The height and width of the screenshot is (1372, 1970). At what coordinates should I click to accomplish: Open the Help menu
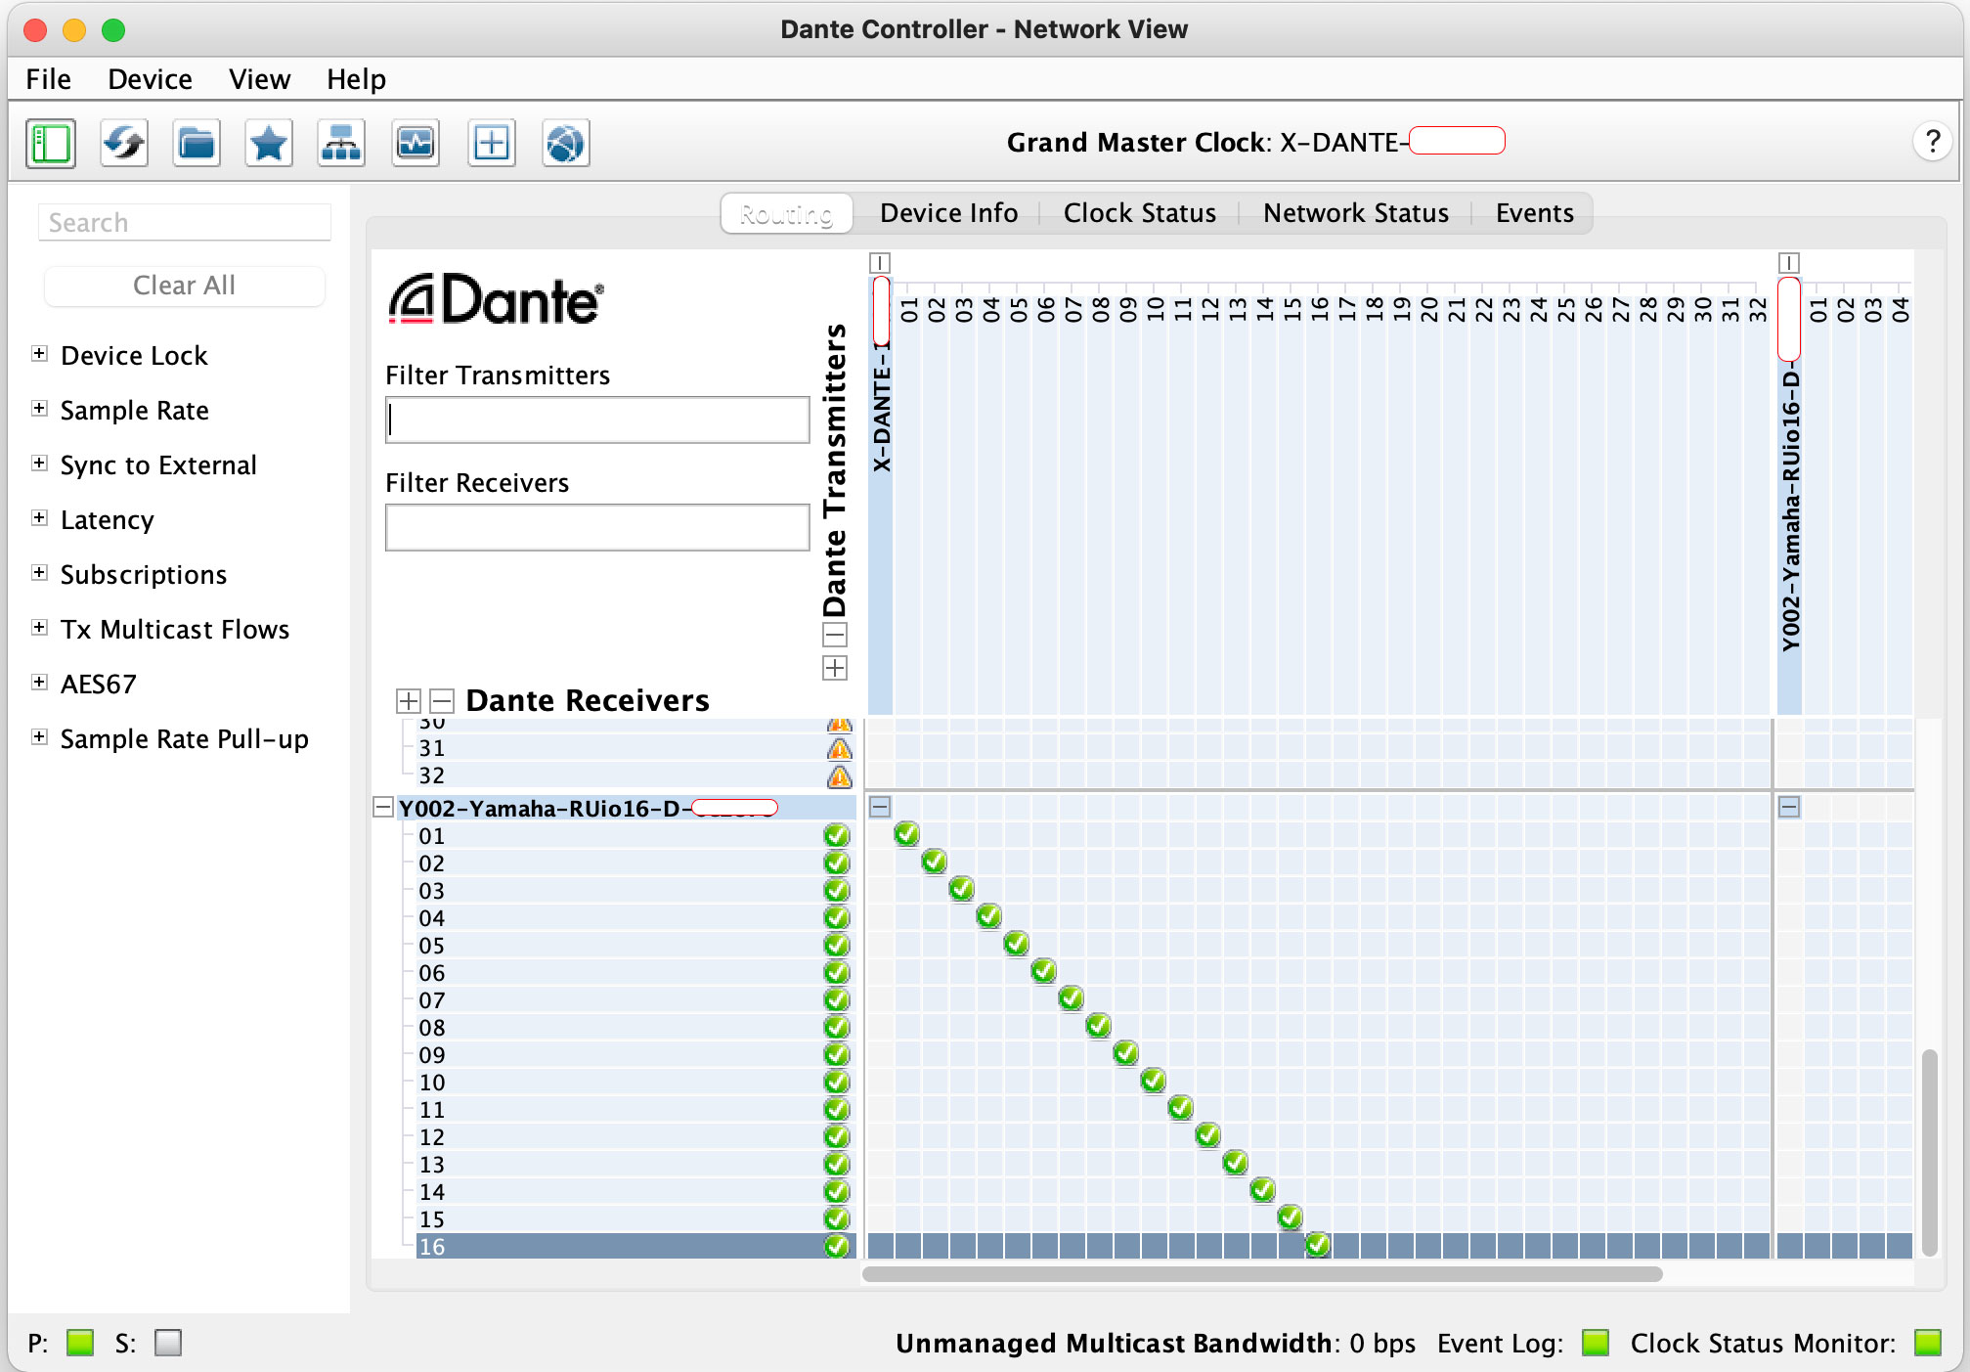[x=356, y=79]
